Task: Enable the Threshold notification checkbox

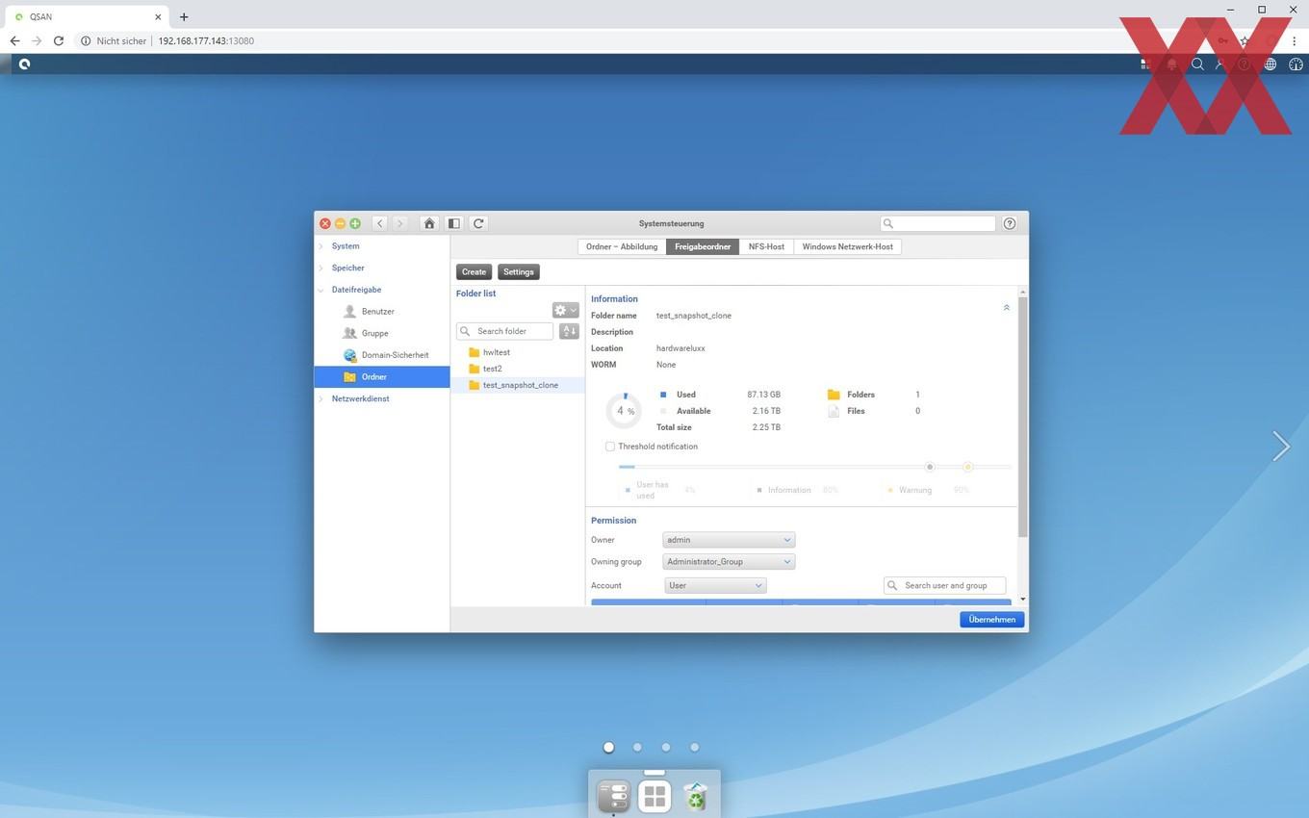Action: click(610, 447)
